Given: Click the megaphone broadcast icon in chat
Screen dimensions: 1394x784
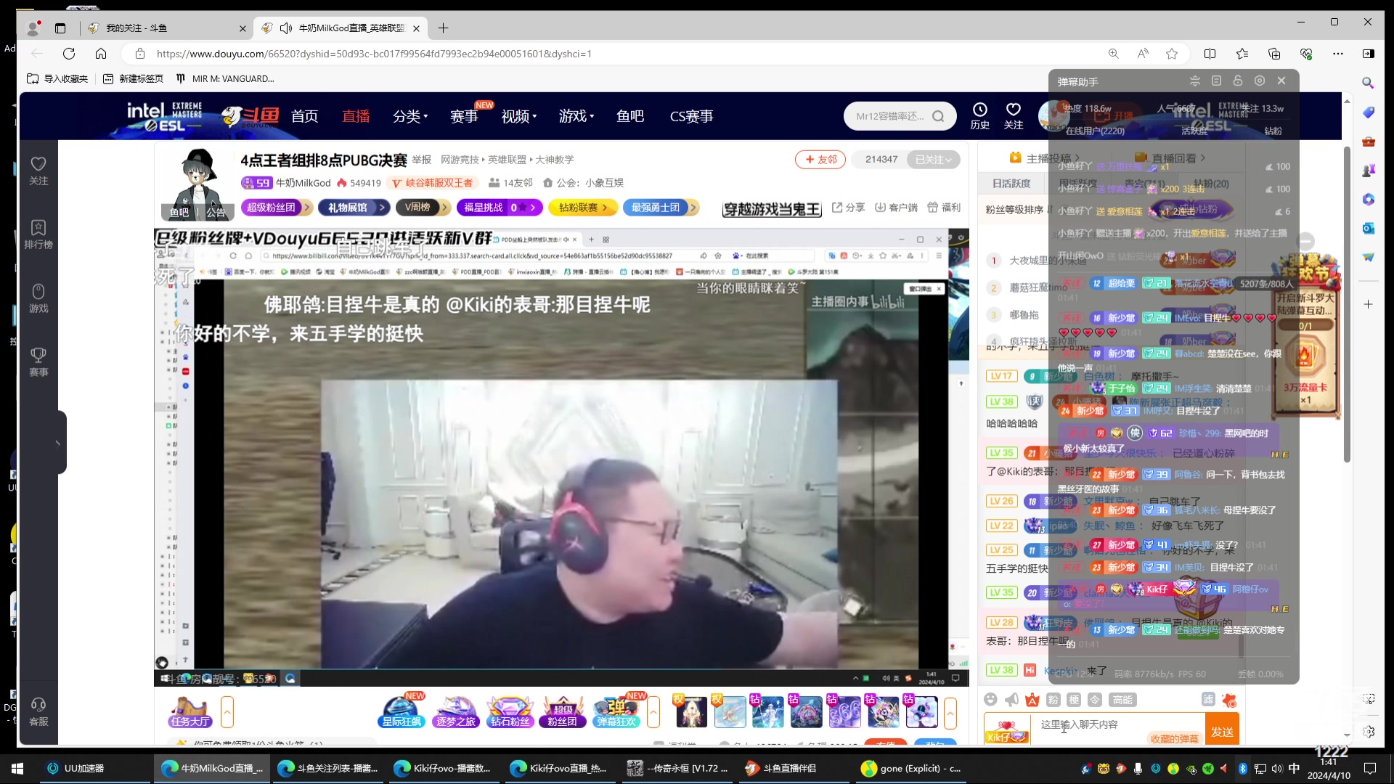Looking at the screenshot, I should click(1011, 699).
